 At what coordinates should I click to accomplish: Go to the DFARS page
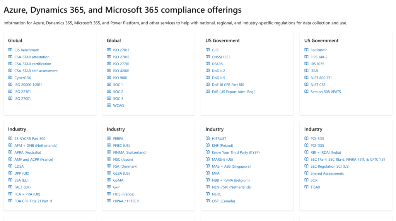tap(217, 64)
